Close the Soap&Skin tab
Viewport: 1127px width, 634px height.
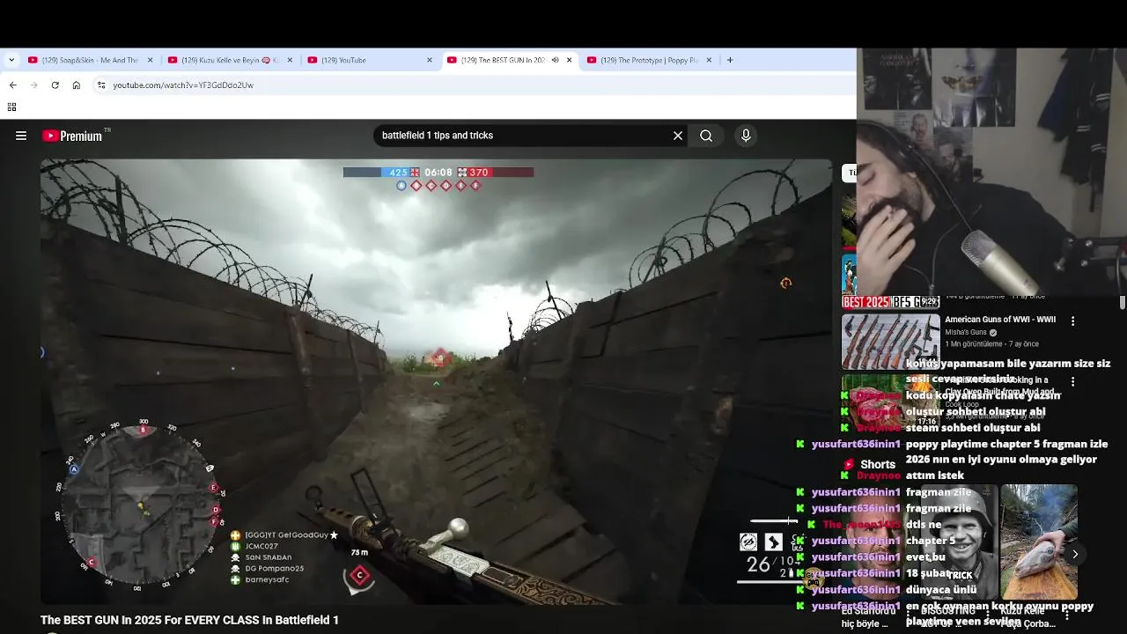150,60
